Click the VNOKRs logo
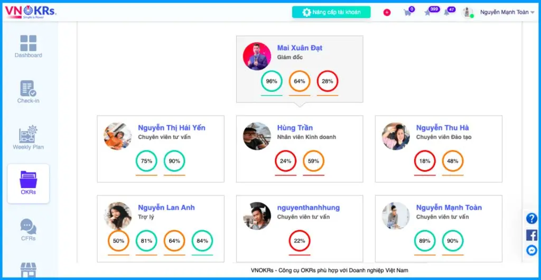Image resolution: width=541 pixels, height=280 pixels. tap(31, 12)
